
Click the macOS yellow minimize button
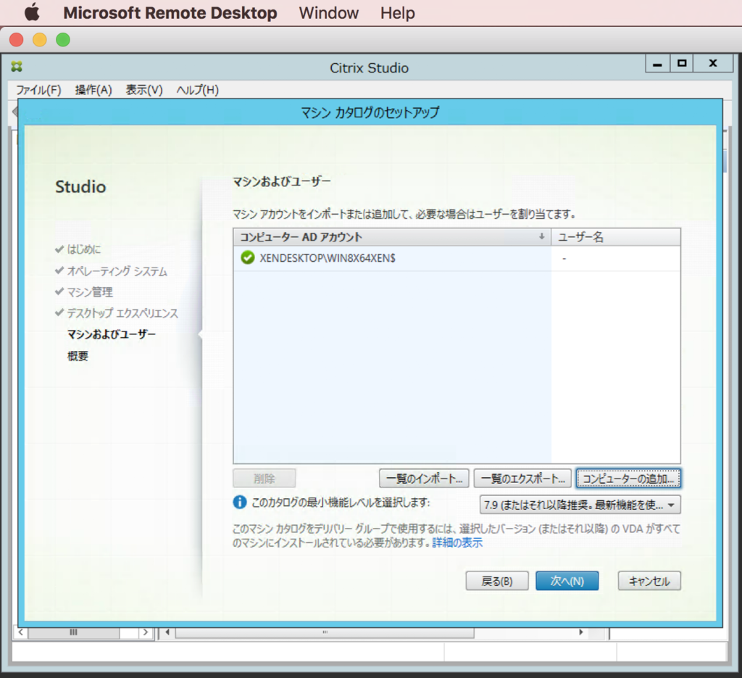pyautogui.click(x=40, y=40)
